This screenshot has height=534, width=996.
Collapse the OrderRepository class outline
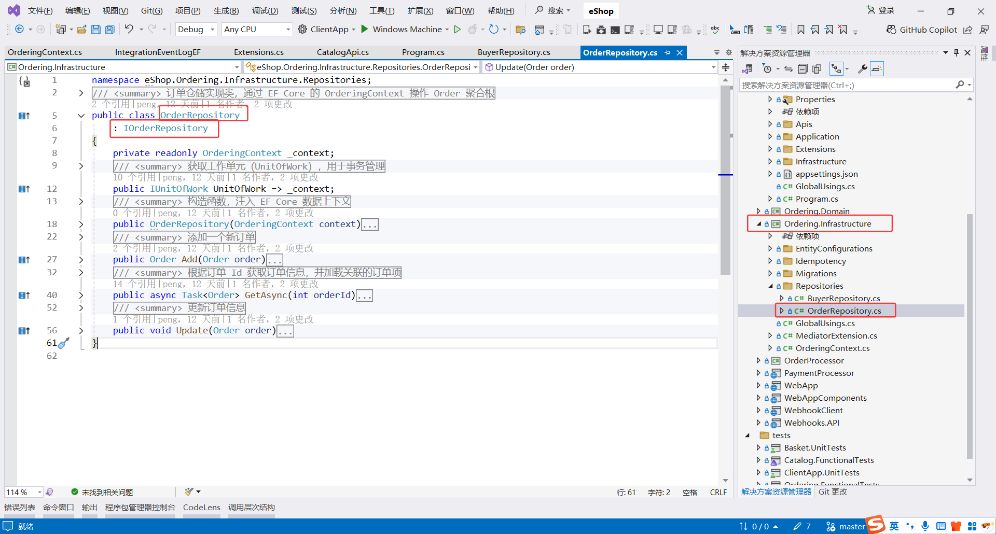[81, 116]
